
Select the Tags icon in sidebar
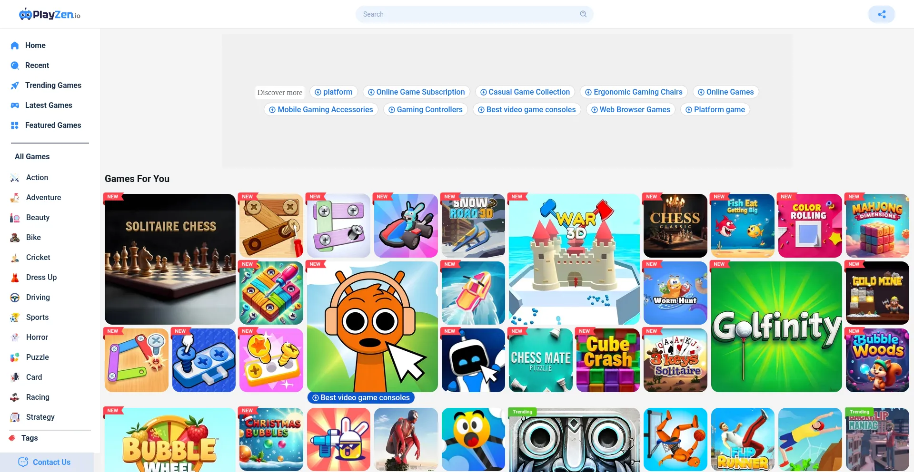pos(12,438)
